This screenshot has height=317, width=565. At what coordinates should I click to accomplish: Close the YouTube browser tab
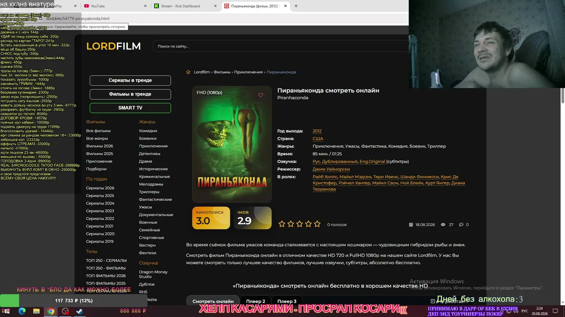tap(146, 6)
